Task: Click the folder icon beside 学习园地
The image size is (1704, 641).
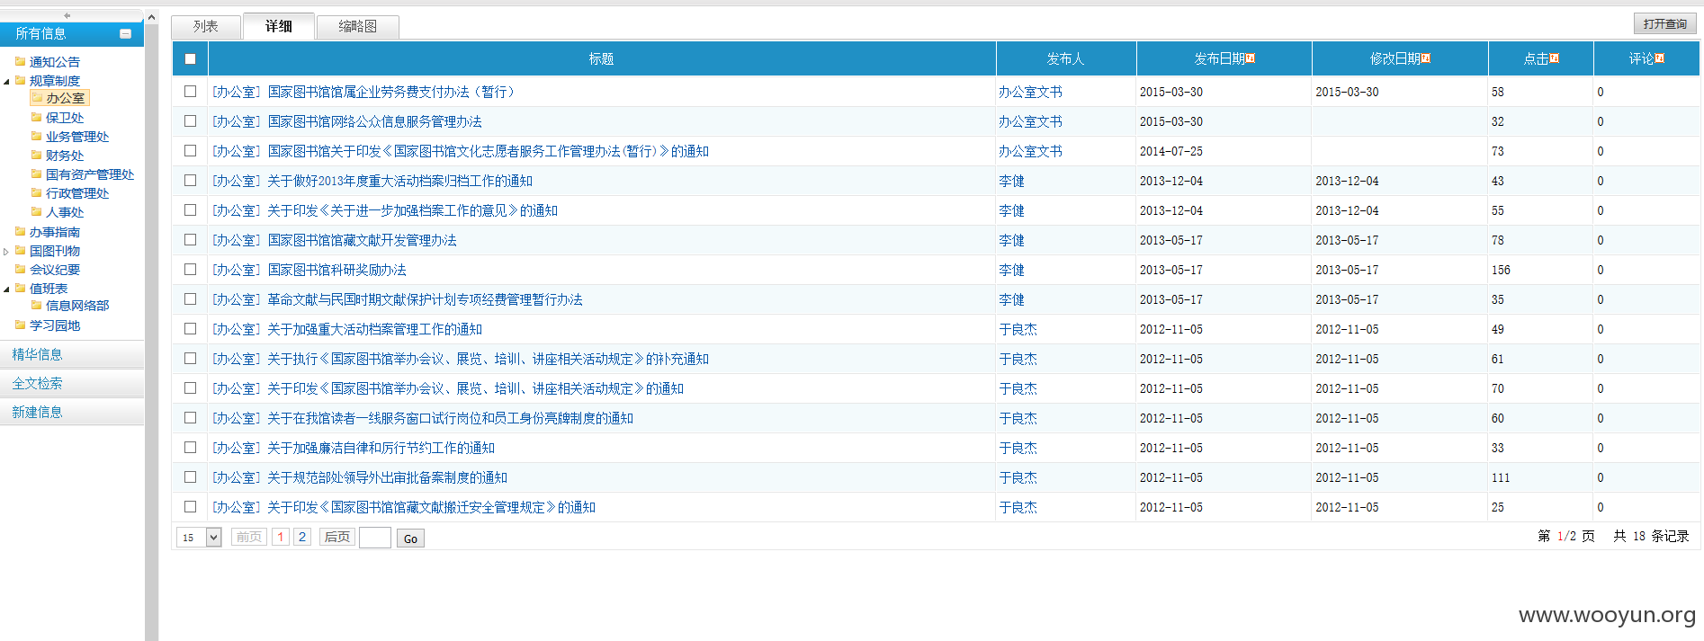Action: coord(20,325)
